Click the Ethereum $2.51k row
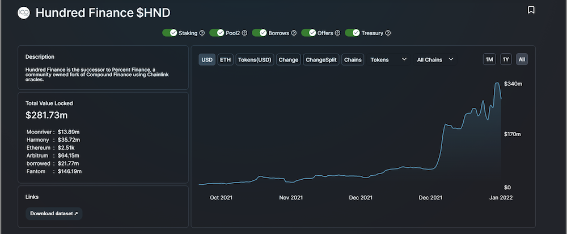567x234 pixels. click(50, 148)
